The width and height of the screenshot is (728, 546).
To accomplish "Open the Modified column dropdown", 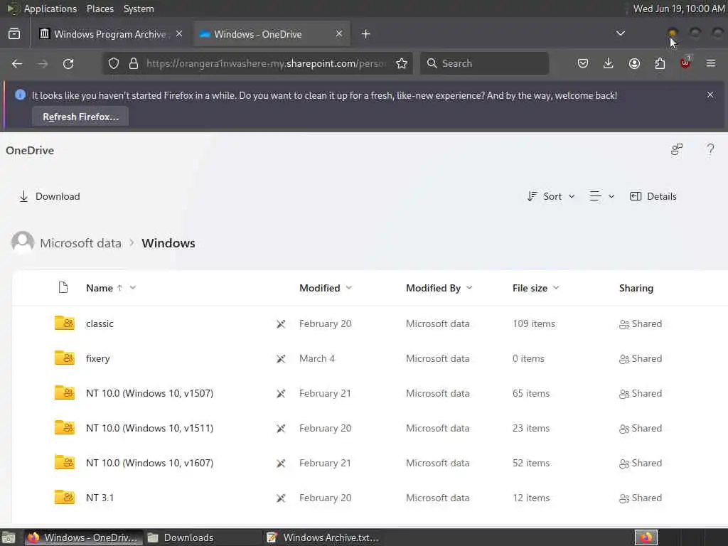I will pos(348,288).
